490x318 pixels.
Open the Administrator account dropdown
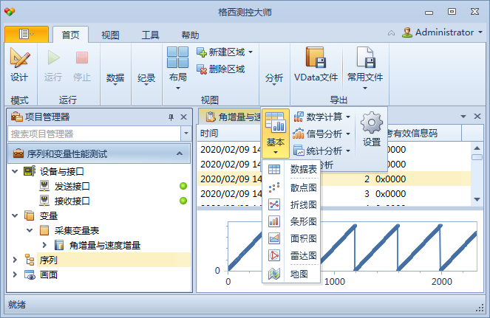tap(480, 32)
